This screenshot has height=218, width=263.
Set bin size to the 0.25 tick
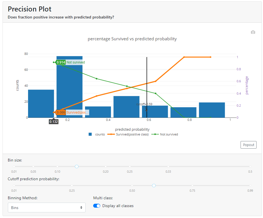pyautogui.click(x=130, y=167)
